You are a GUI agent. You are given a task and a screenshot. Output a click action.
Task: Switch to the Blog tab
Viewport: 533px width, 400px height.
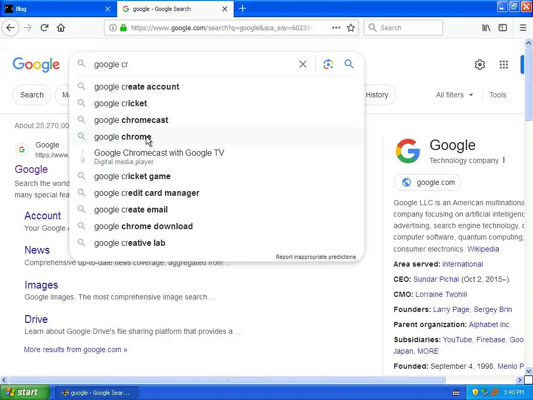(x=58, y=9)
